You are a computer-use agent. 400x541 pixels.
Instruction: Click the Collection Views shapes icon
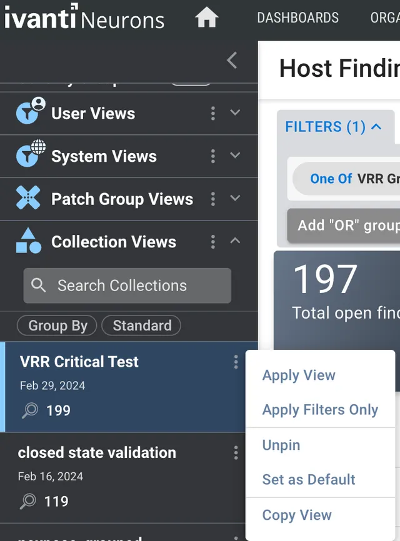click(x=28, y=241)
